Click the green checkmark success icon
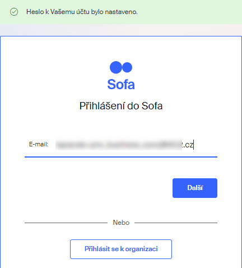 point(14,12)
